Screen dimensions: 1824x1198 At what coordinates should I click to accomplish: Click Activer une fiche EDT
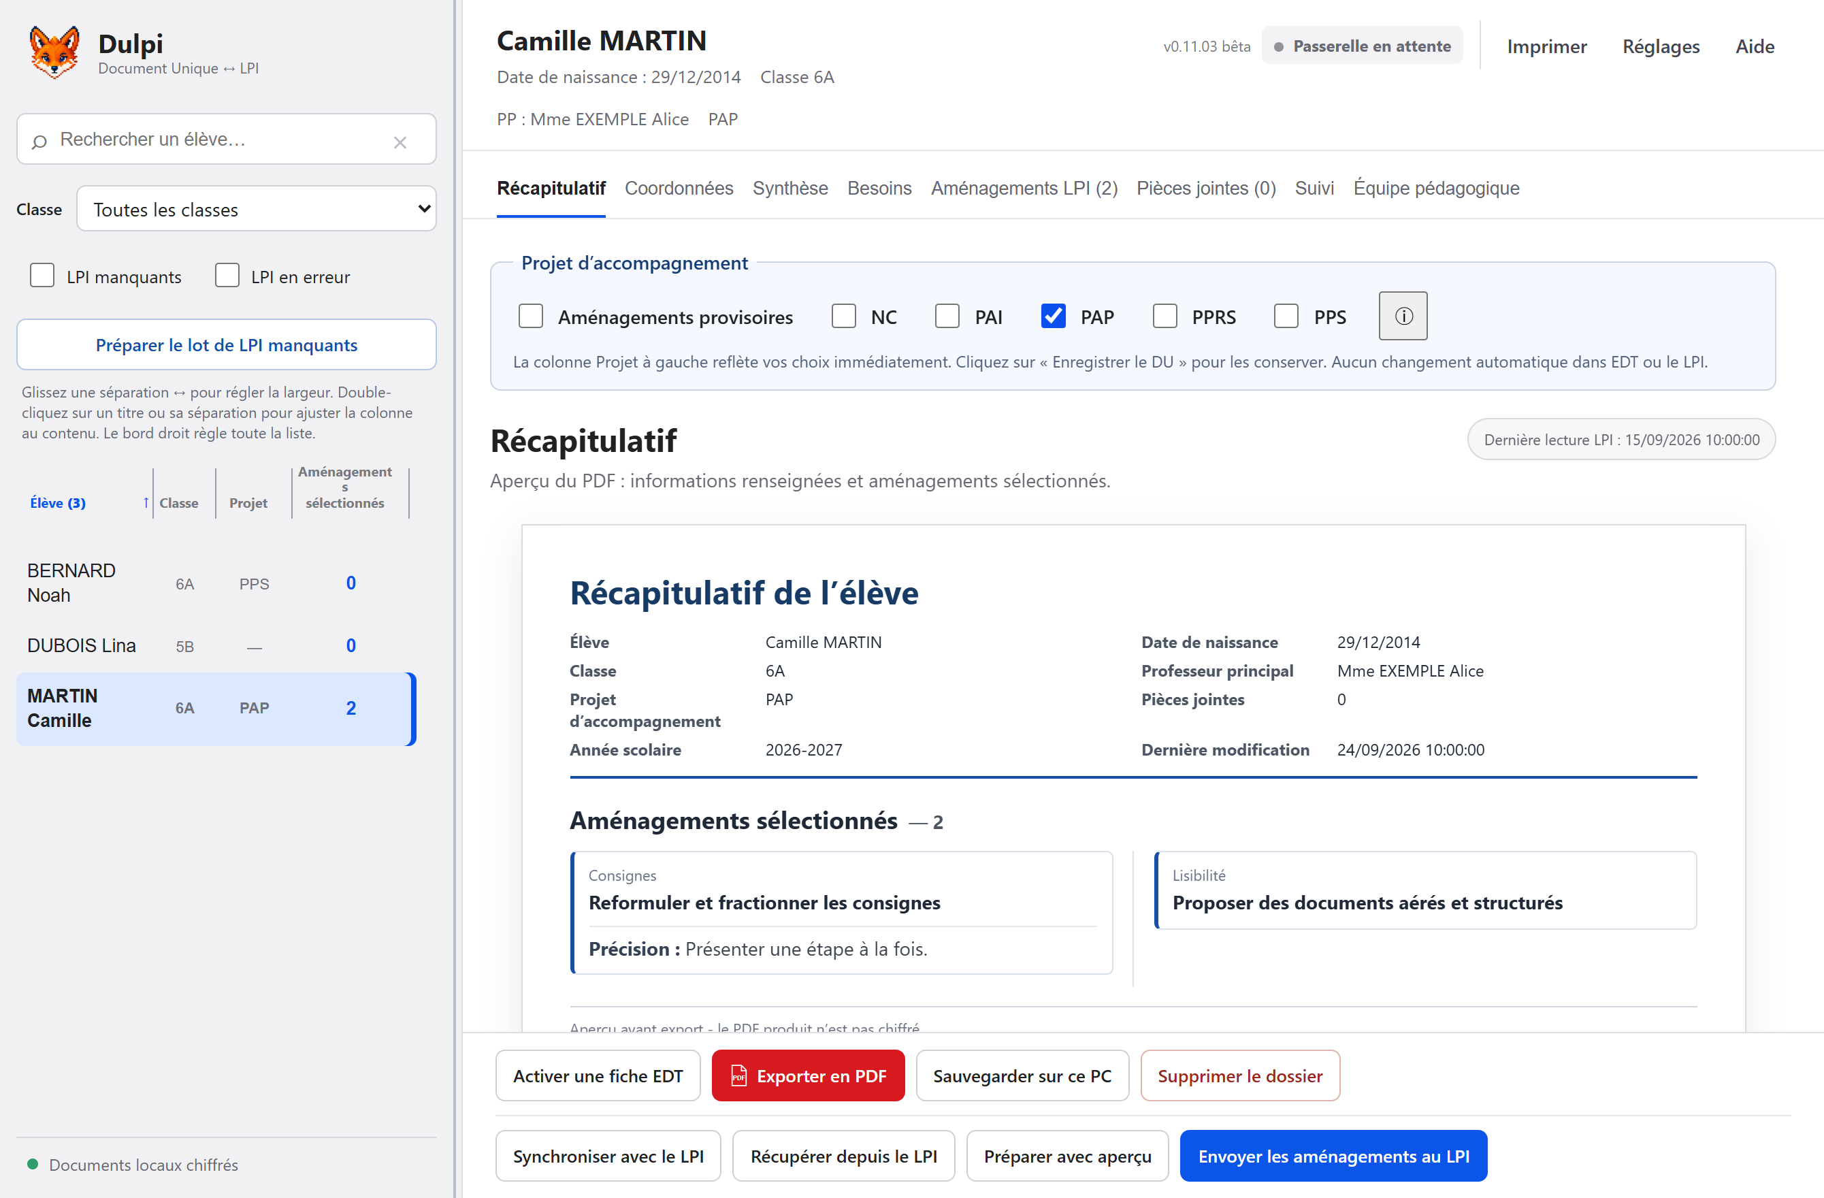coord(598,1076)
